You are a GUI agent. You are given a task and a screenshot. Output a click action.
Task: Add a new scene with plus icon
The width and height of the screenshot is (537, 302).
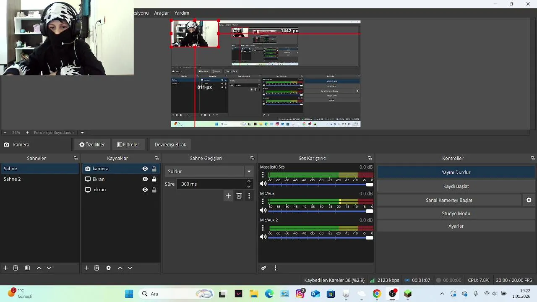click(x=5, y=268)
